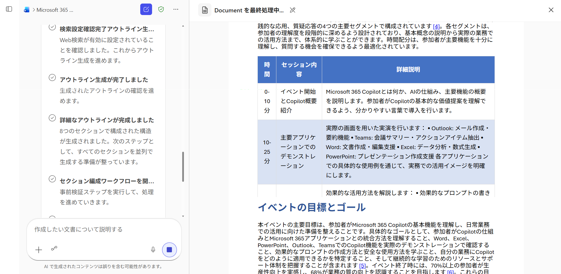561x274 pixels.
Task: Open the connectors icon next to plus
Action: pyautogui.click(x=54, y=248)
